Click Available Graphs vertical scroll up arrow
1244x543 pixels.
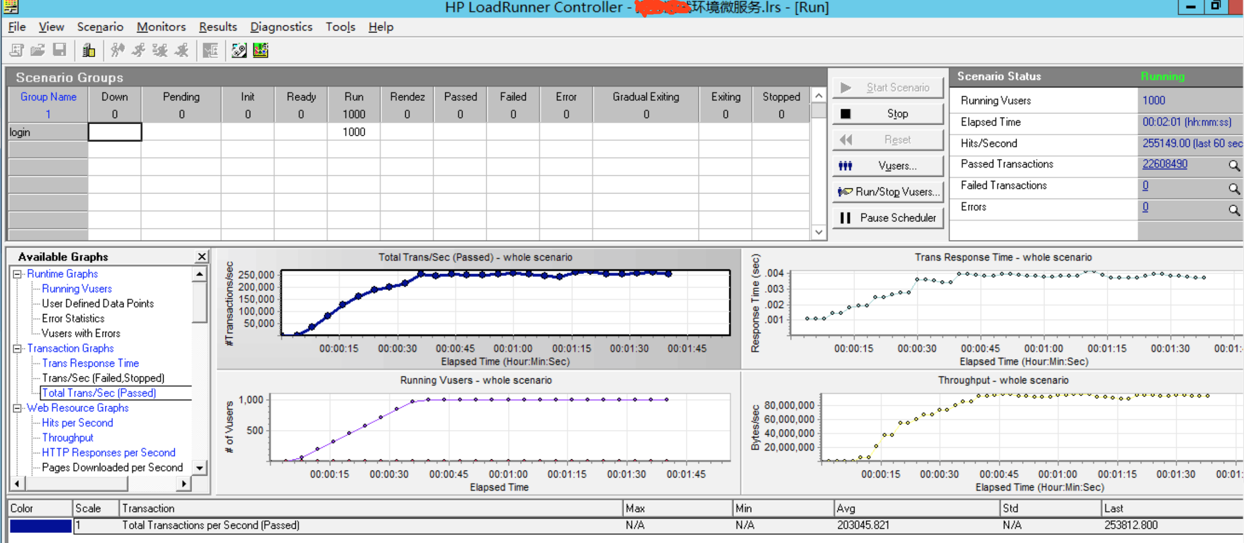[x=200, y=275]
